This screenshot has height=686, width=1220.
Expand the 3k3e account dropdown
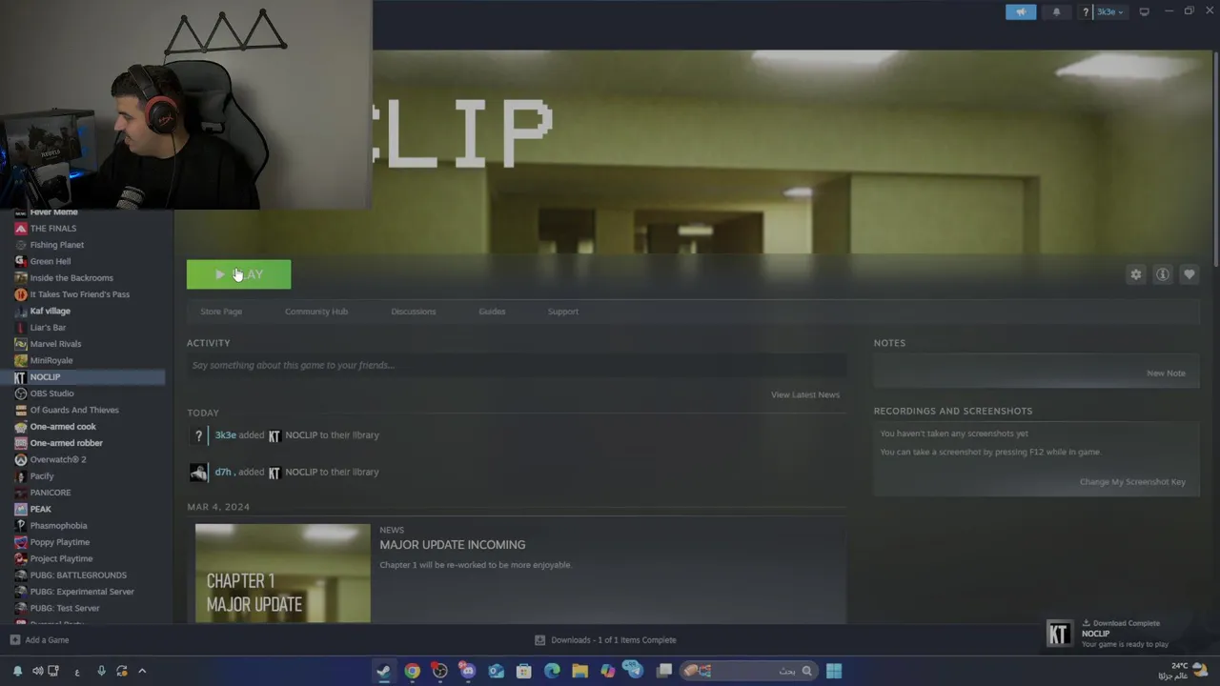click(1108, 11)
